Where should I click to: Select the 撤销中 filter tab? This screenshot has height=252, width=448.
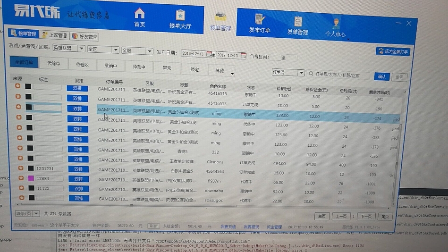[110, 66]
